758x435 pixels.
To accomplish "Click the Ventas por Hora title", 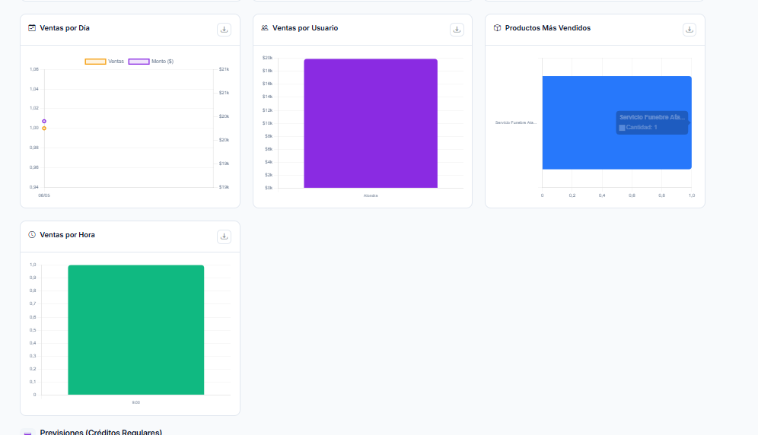I will click(67, 235).
